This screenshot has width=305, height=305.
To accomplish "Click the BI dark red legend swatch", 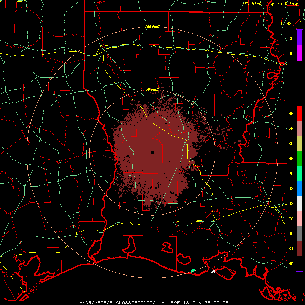I will pos(299,249).
